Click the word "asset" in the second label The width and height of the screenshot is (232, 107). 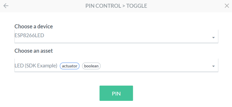click(x=46, y=51)
